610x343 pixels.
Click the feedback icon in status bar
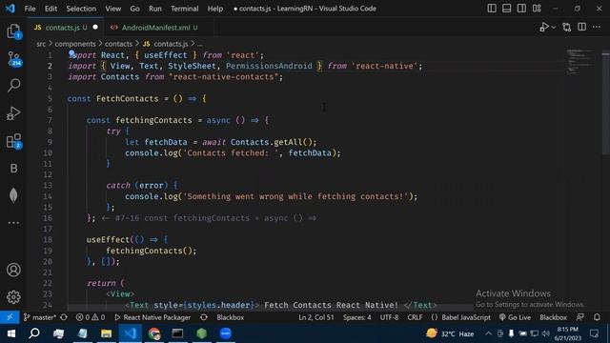coord(580,317)
